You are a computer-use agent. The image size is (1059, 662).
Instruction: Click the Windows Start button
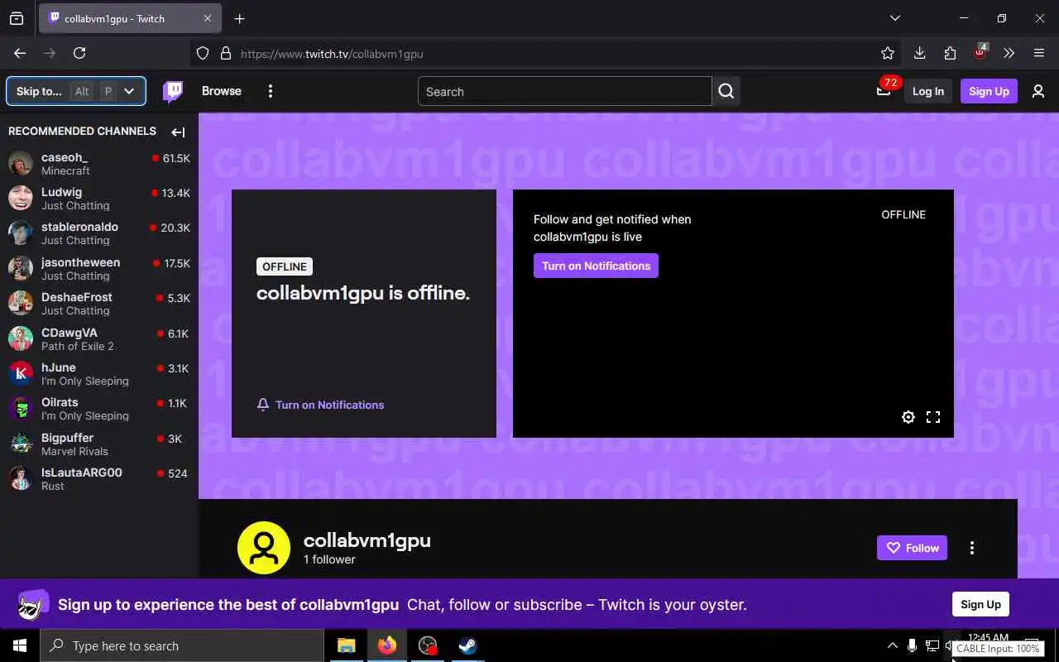click(x=20, y=645)
